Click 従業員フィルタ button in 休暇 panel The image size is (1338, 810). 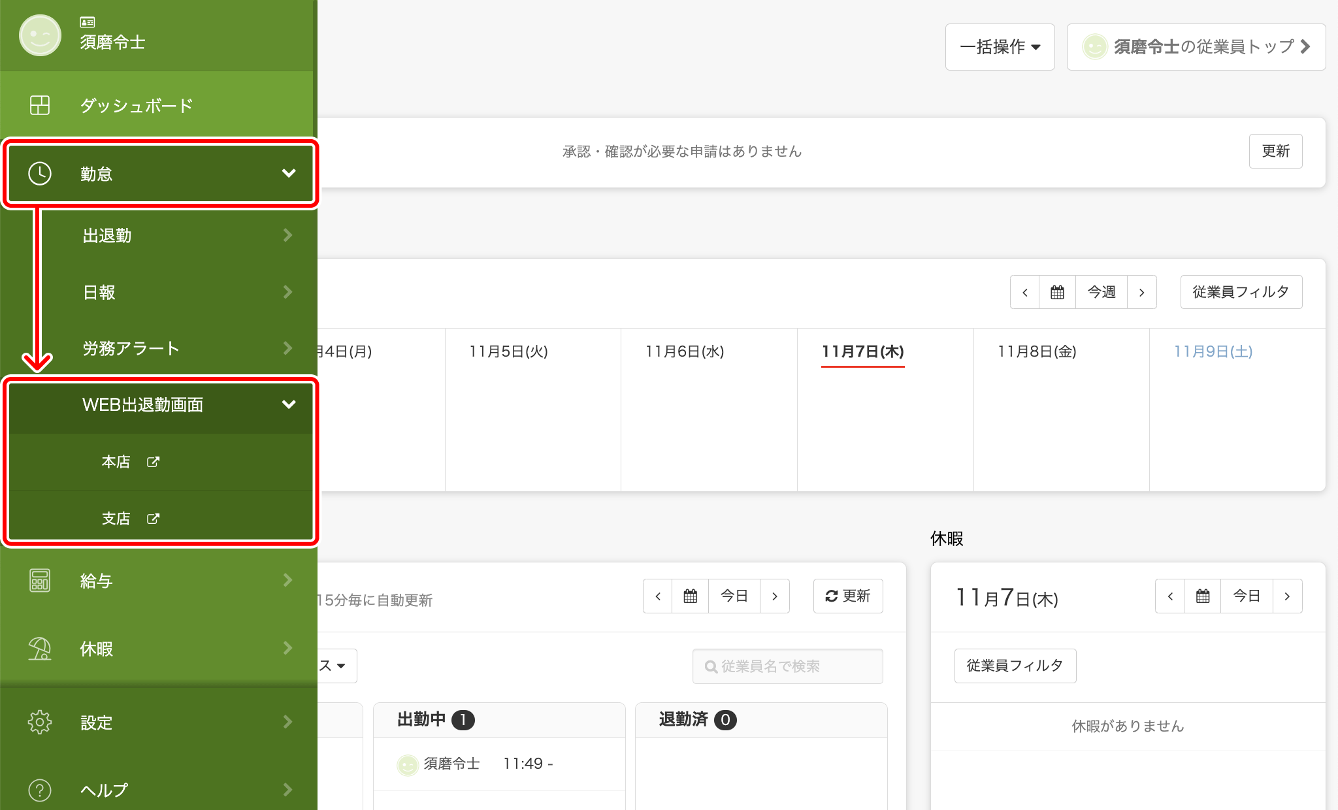point(1015,666)
